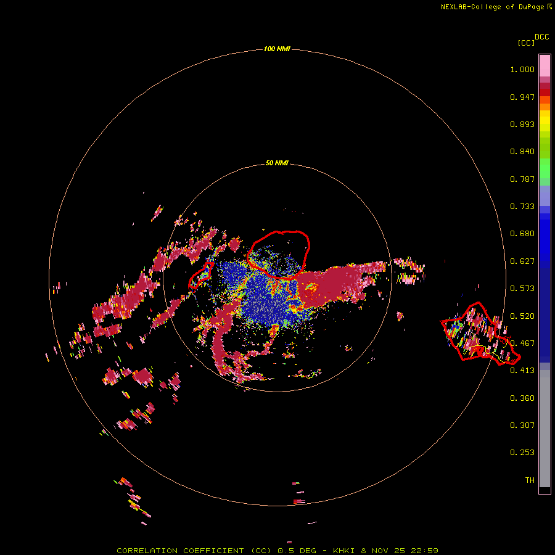The image size is (555, 555).
Task: Click the 0.467 scale value
Action: tap(522, 343)
